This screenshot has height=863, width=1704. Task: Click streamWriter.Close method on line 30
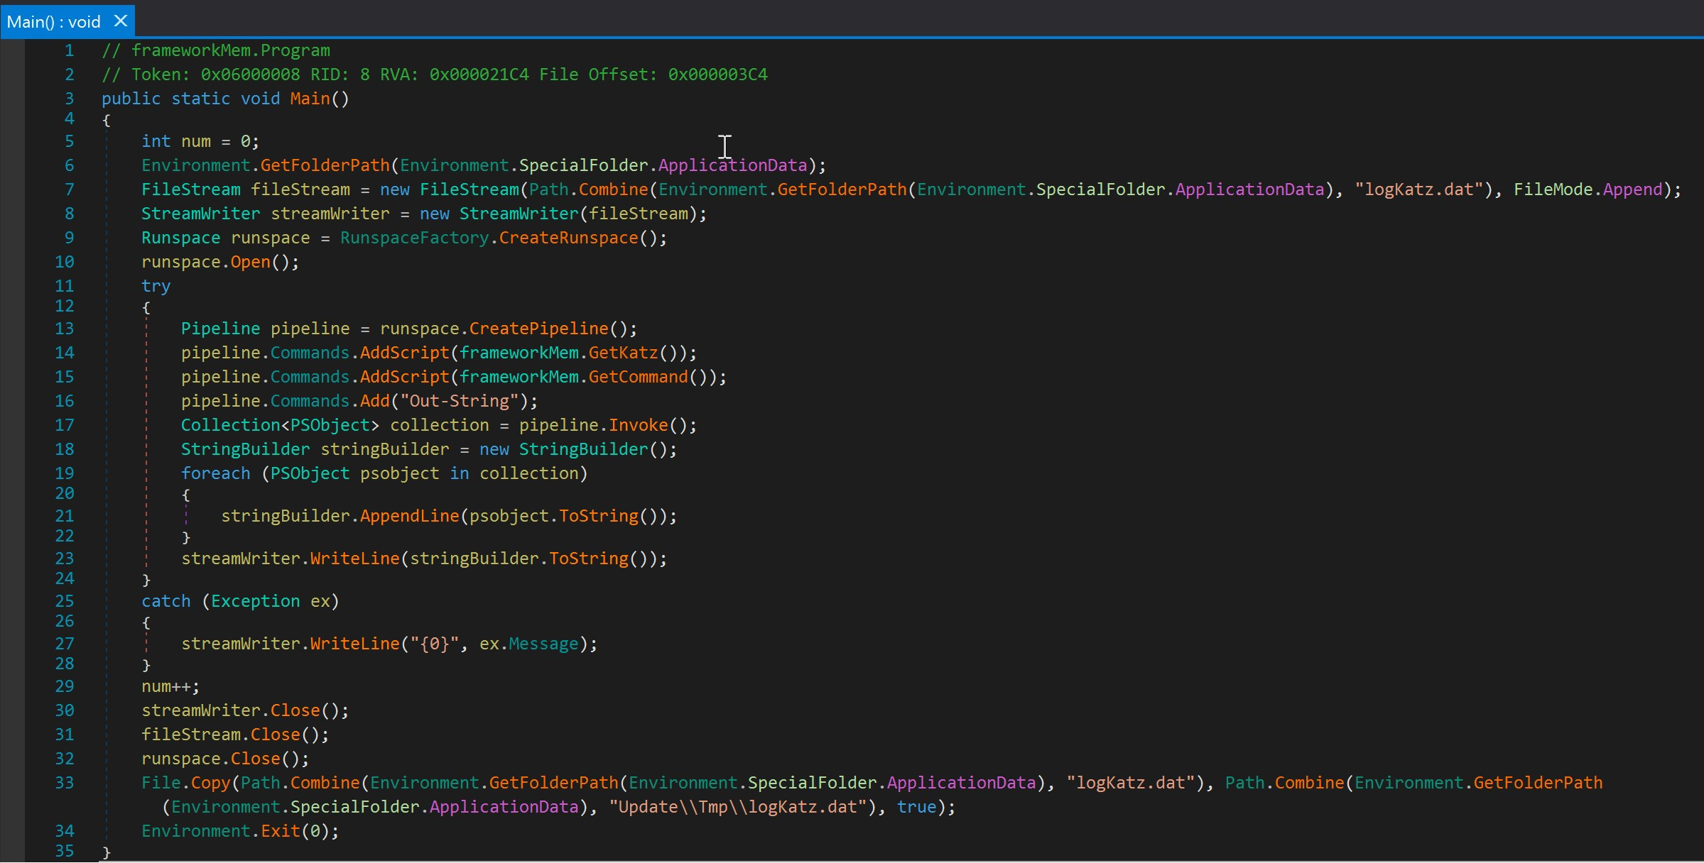295,710
